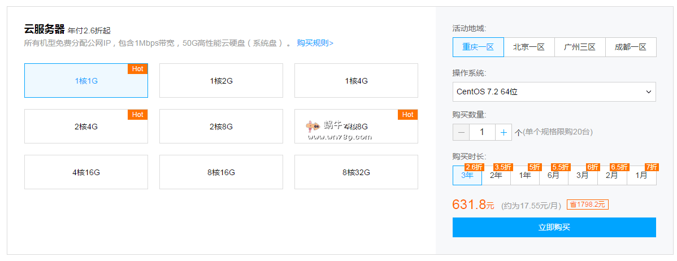Click the 立即购买 button
The width and height of the screenshot is (677, 261).
(554, 227)
